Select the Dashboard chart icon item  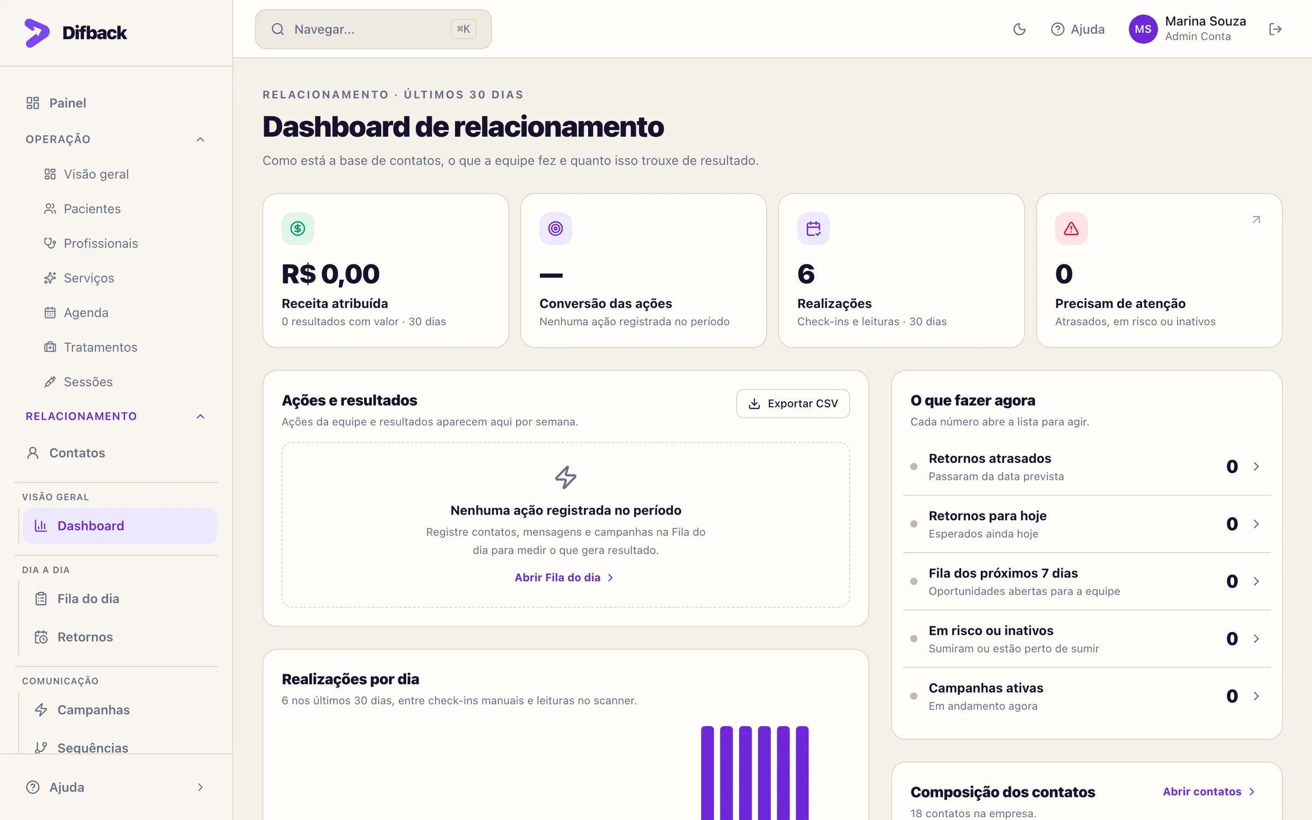tap(120, 526)
